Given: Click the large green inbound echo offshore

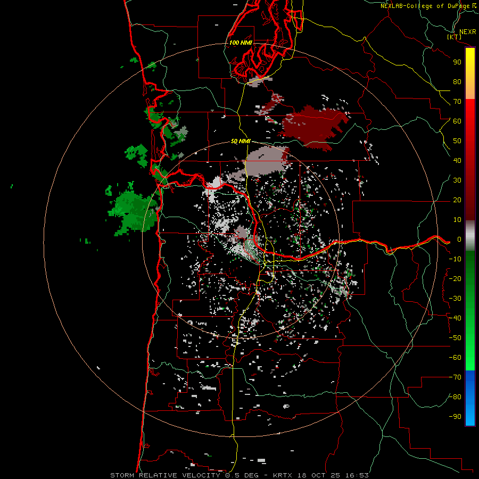Looking at the screenshot, I should [x=133, y=211].
